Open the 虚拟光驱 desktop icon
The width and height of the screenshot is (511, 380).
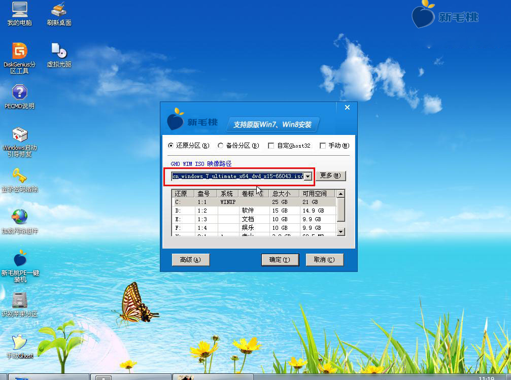tap(59, 55)
